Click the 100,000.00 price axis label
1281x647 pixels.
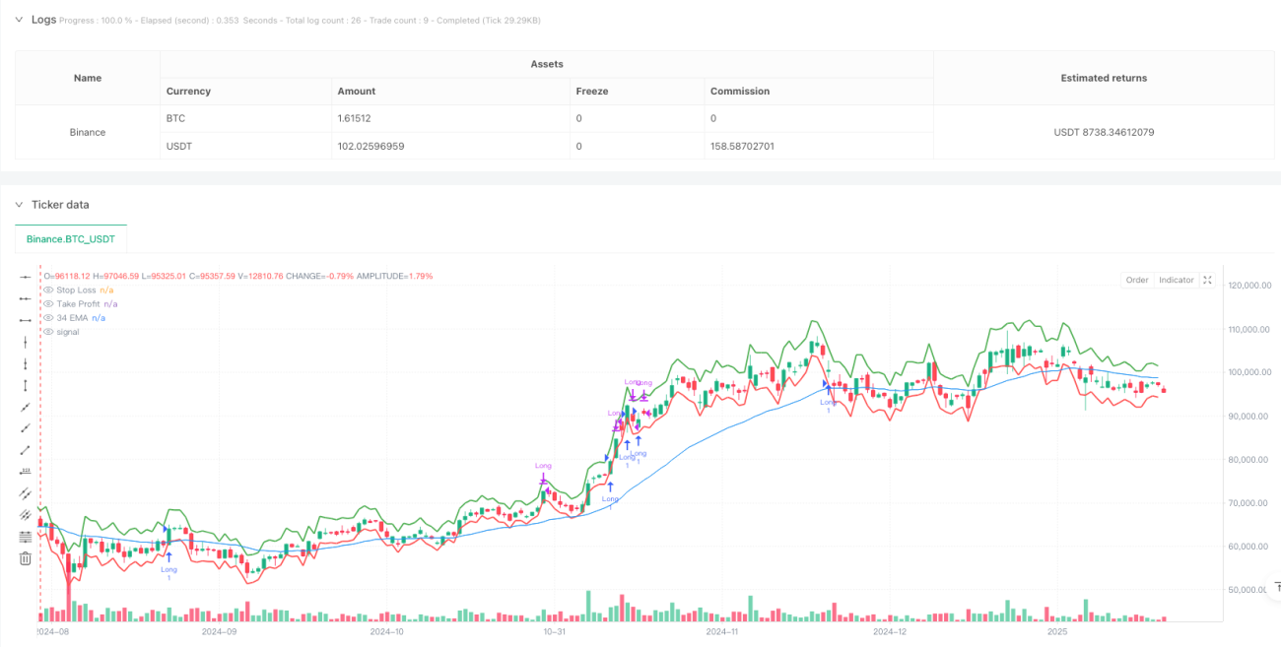point(1253,372)
